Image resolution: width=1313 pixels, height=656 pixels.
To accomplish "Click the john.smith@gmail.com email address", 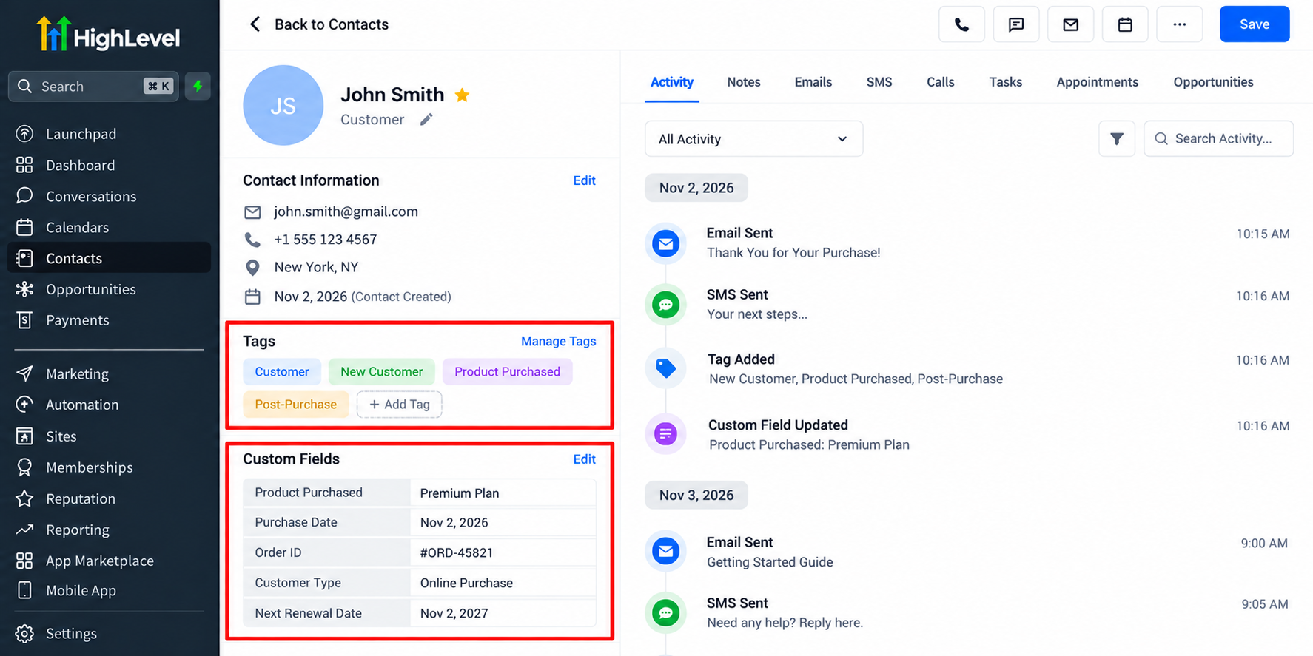I will click(346, 212).
